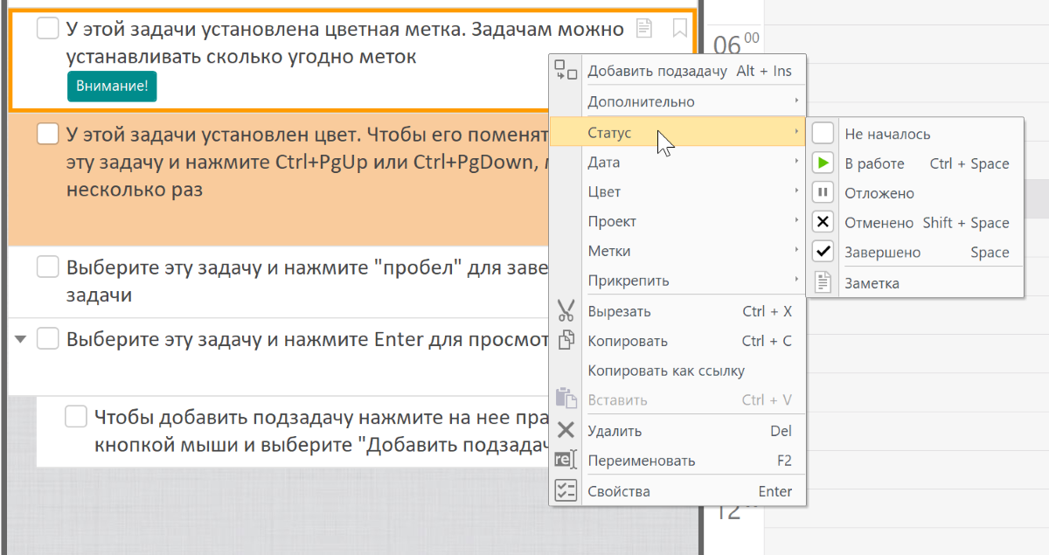Click the copy icon next to Копировать
The height and width of the screenshot is (555, 1049).
(x=566, y=341)
